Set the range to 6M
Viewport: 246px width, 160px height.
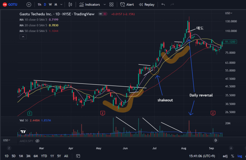pyautogui.click(x=36, y=156)
